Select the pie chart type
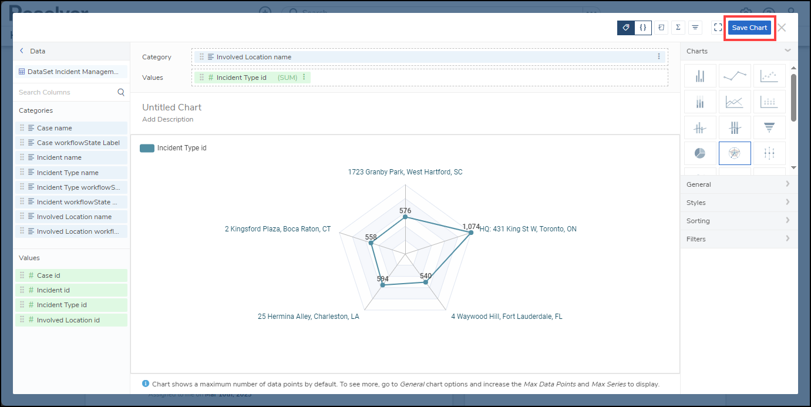Screen dimensions: 811x407 point(700,153)
